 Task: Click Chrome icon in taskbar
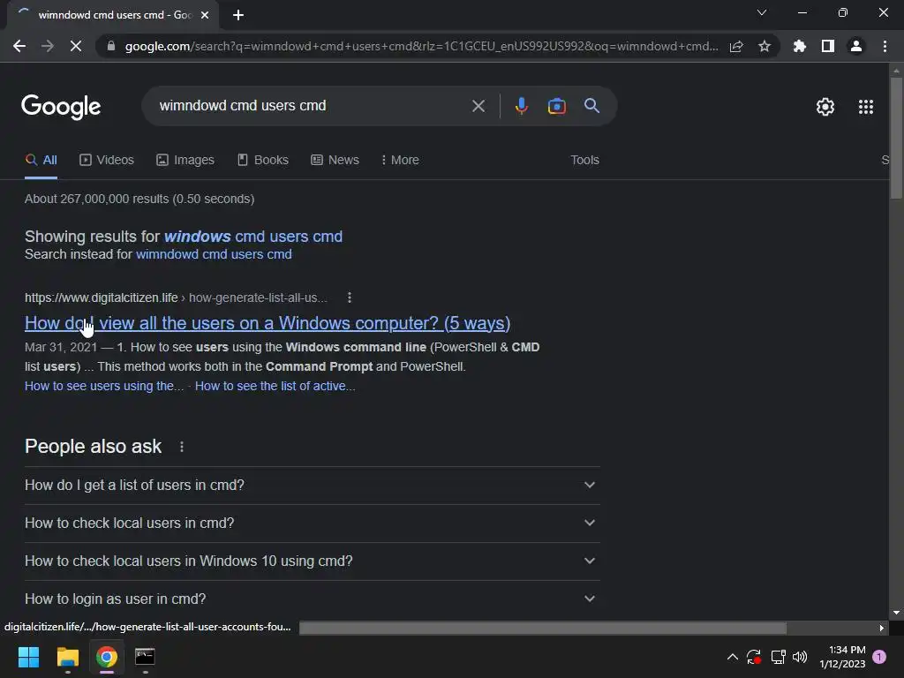(x=107, y=657)
